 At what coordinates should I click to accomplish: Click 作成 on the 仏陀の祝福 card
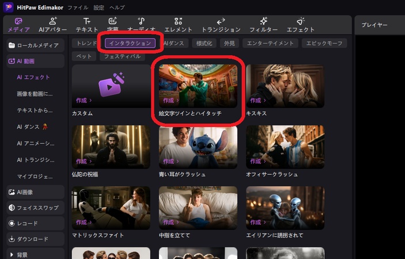pos(84,161)
